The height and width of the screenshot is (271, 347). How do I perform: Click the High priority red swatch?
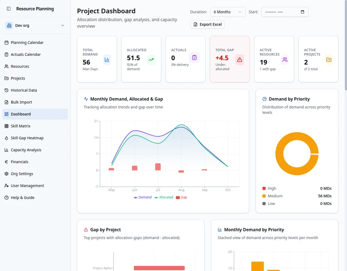pos(264,188)
